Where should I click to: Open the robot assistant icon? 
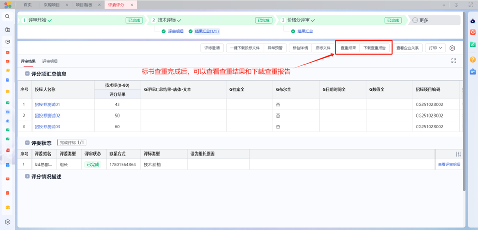473,21
